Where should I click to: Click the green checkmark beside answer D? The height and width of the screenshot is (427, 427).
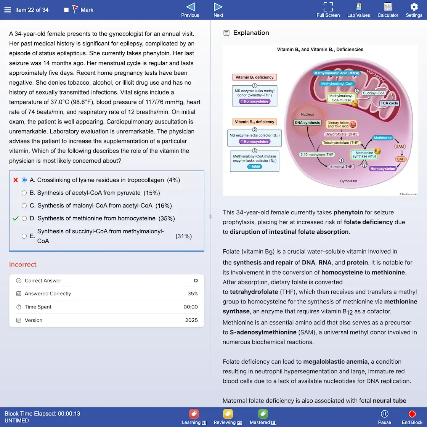(x=16, y=218)
